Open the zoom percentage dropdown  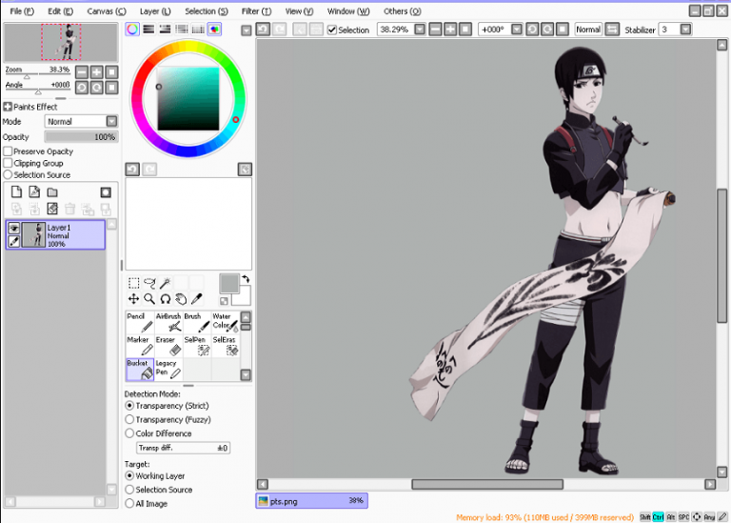[x=420, y=30]
